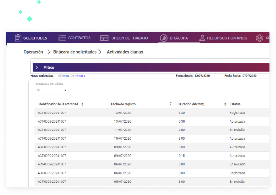Click the Solicitudes clipboard icon

[18, 38]
